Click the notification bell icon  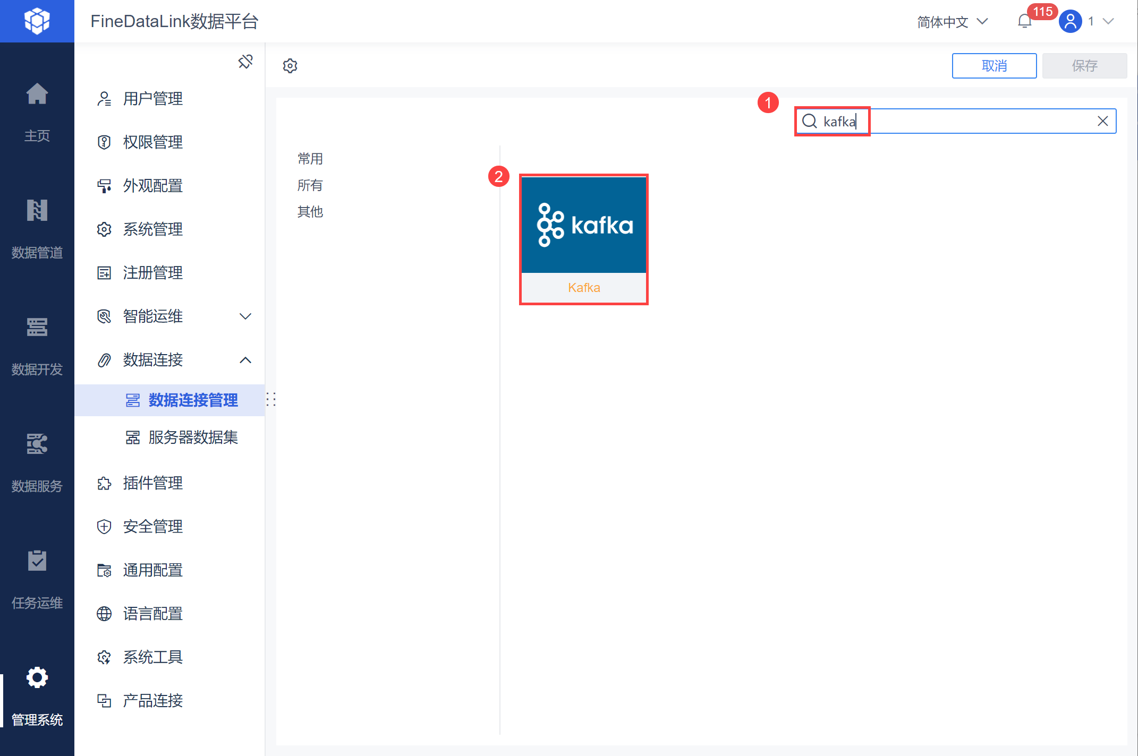coord(1024,21)
